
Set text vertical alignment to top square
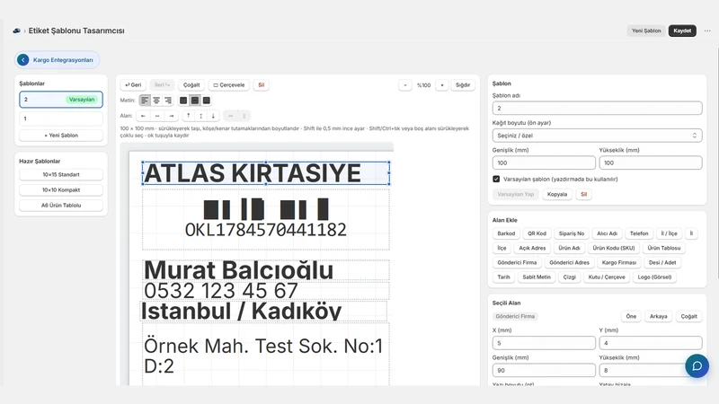pos(183,101)
